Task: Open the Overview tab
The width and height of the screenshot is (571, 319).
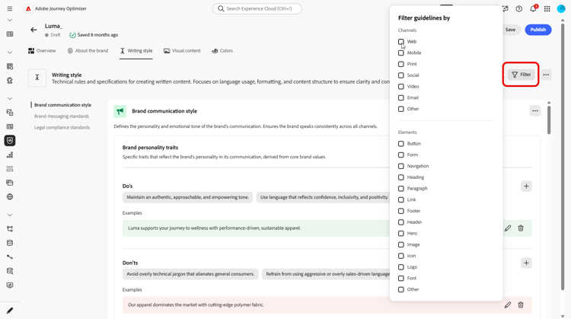Action: [x=42, y=51]
